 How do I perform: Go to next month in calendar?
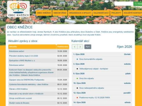[80, 47]
